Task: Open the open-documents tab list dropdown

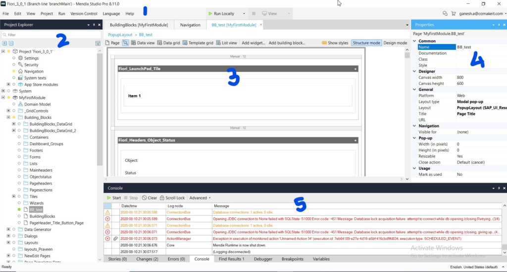Action: click(x=407, y=25)
